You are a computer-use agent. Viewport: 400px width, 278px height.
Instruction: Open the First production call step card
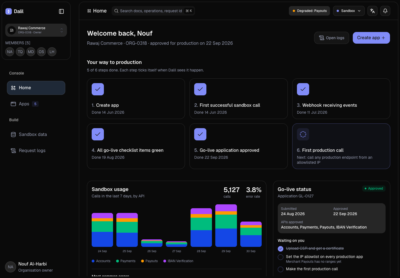[x=341, y=146]
